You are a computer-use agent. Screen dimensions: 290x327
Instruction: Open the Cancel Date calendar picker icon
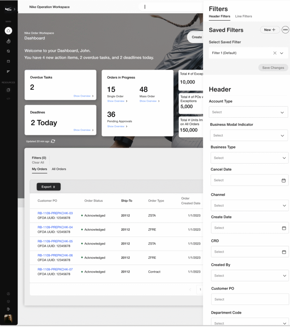tap(283, 180)
